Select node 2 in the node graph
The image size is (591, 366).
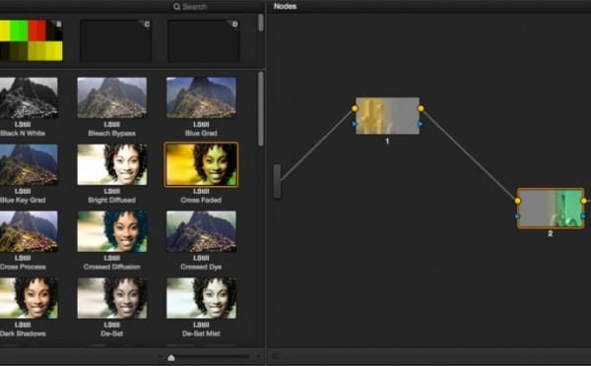coord(551,209)
